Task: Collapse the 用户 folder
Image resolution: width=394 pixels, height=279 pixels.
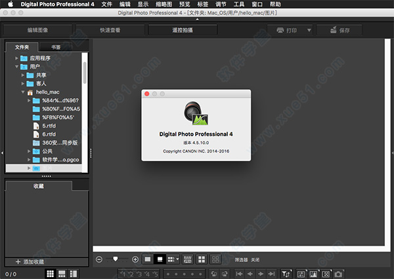Action: tap(16, 67)
